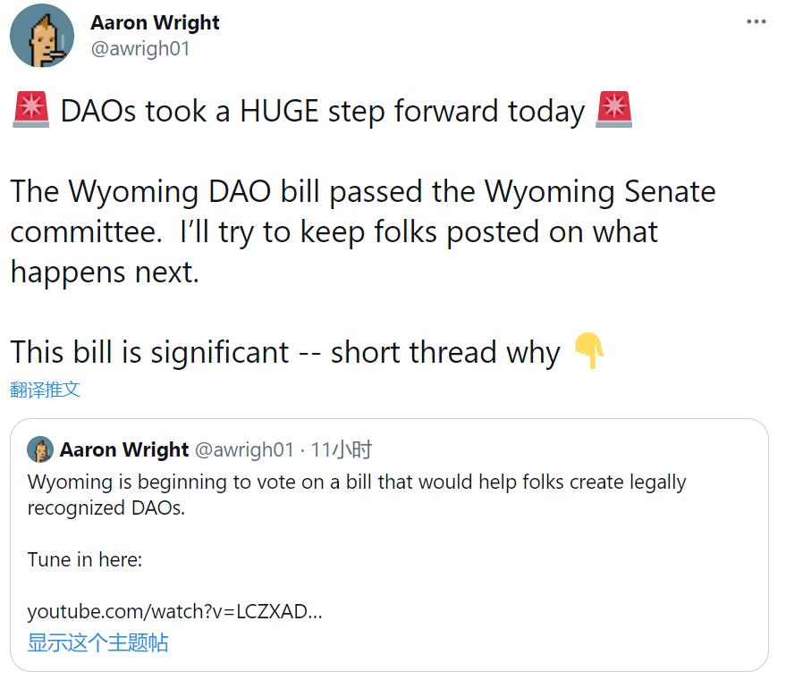Click the "DAOs took a HUGE step" headline text
Image resolution: width=786 pixels, height=688 pixels.
pyautogui.click(x=322, y=111)
